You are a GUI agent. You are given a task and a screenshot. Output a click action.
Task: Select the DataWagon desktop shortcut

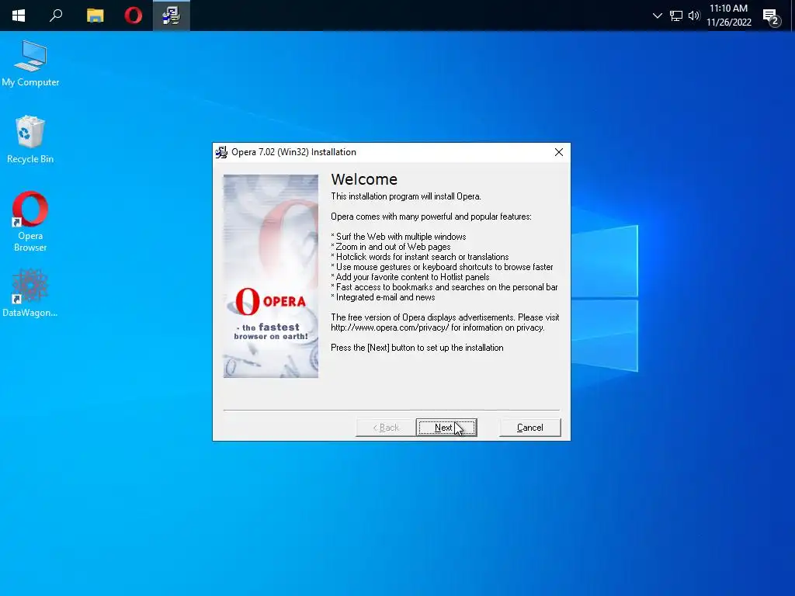tap(30, 293)
